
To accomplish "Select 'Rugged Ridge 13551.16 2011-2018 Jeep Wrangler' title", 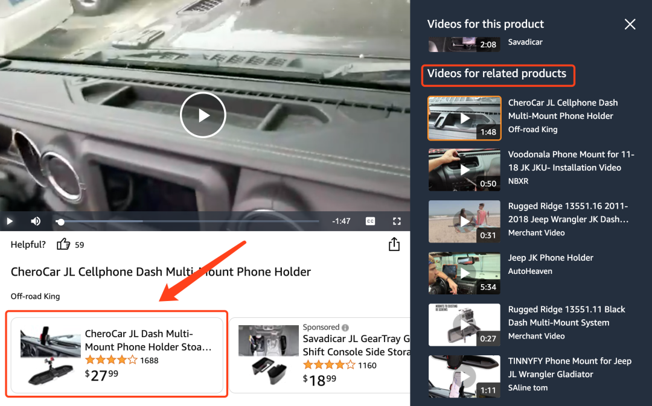I will 569,212.
